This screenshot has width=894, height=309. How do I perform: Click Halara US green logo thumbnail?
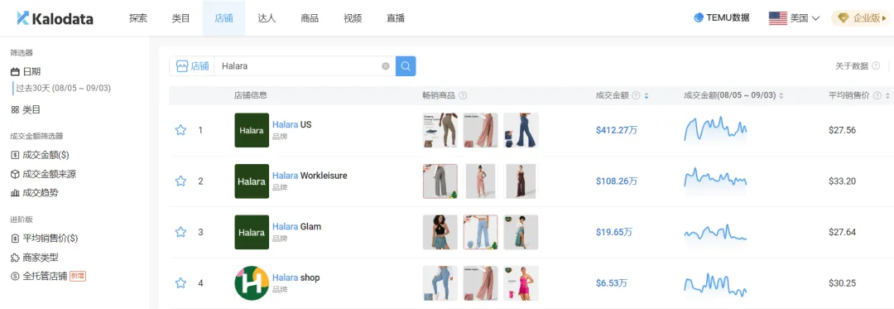(x=252, y=130)
